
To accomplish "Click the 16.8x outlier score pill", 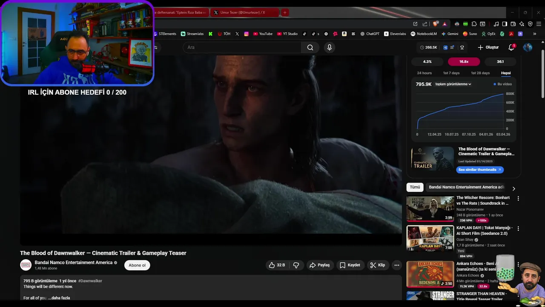I will (x=464, y=62).
